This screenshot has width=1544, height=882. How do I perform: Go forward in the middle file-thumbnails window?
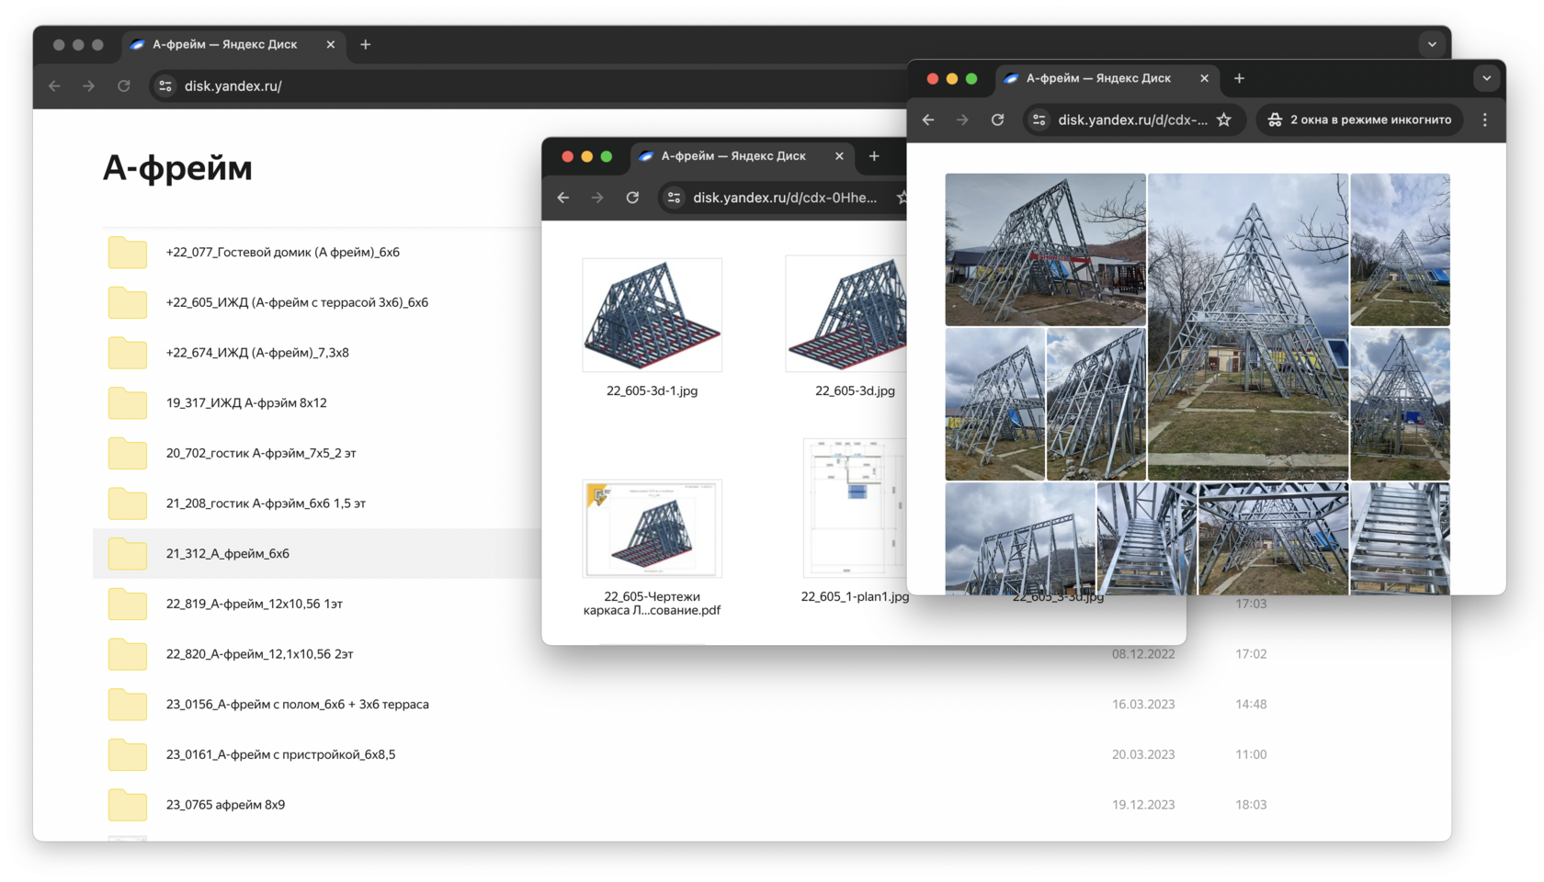click(597, 198)
